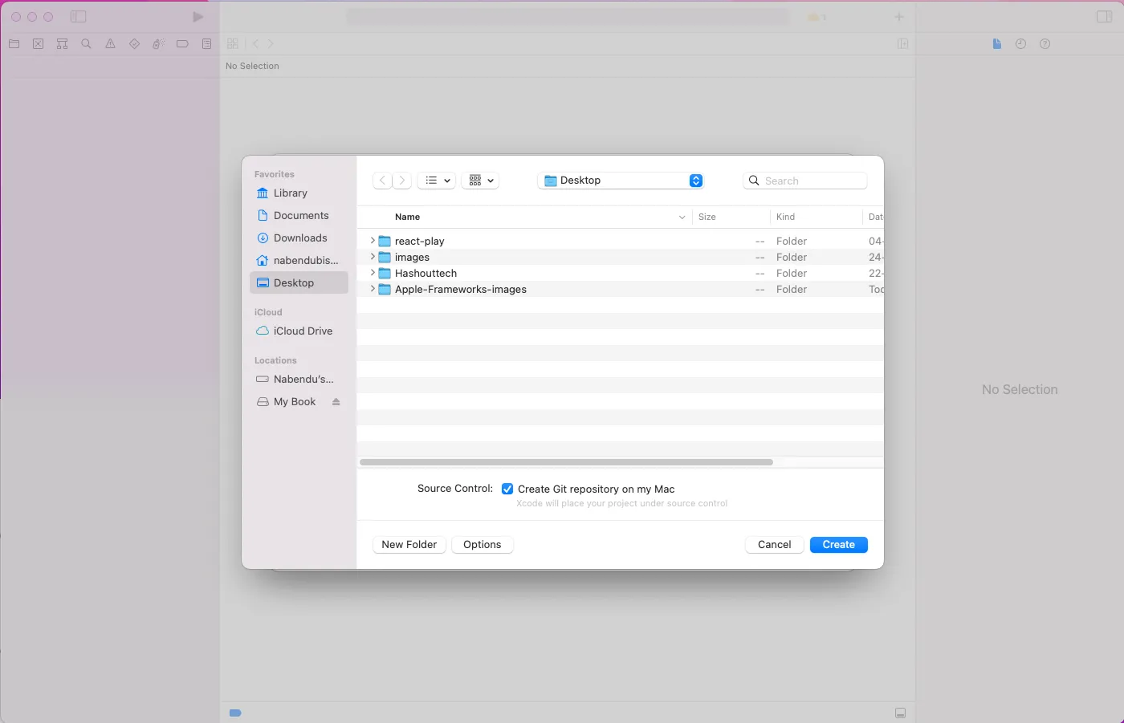
Task: Expand the images folder
Action: [x=373, y=257]
